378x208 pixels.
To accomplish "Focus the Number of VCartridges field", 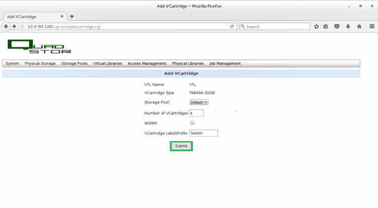I will pyautogui.click(x=196, y=113).
